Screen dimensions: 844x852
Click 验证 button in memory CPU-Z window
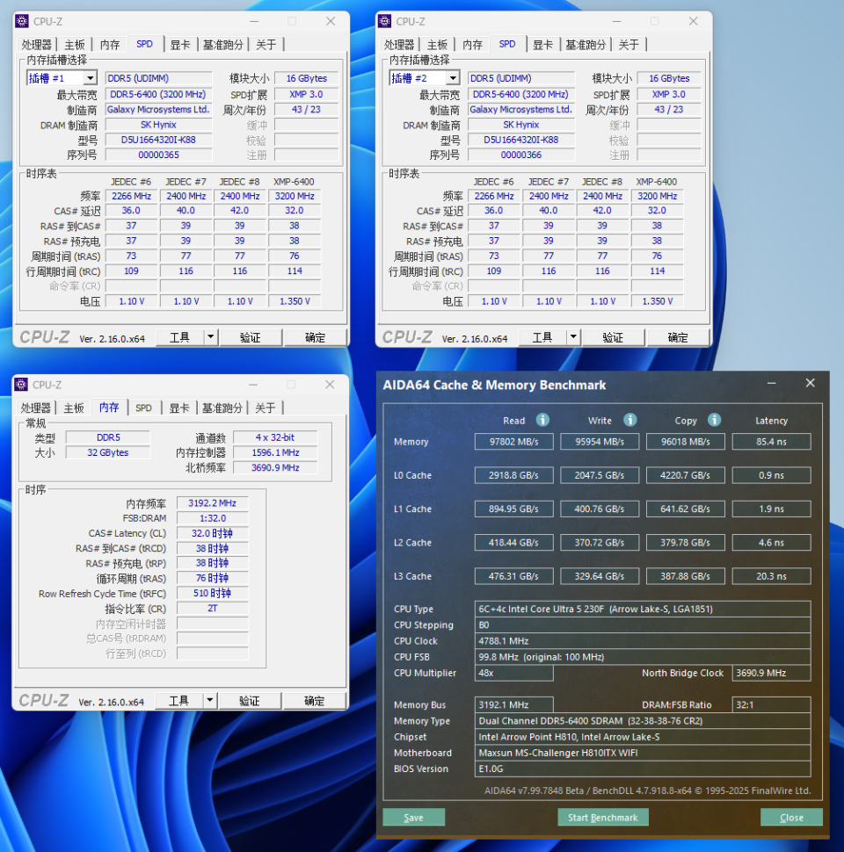[x=250, y=700]
